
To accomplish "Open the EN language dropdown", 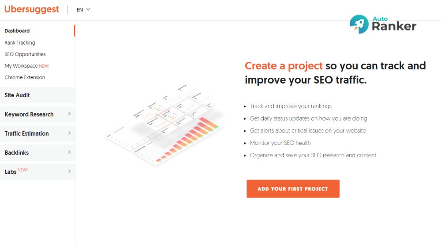I will point(83,10).
